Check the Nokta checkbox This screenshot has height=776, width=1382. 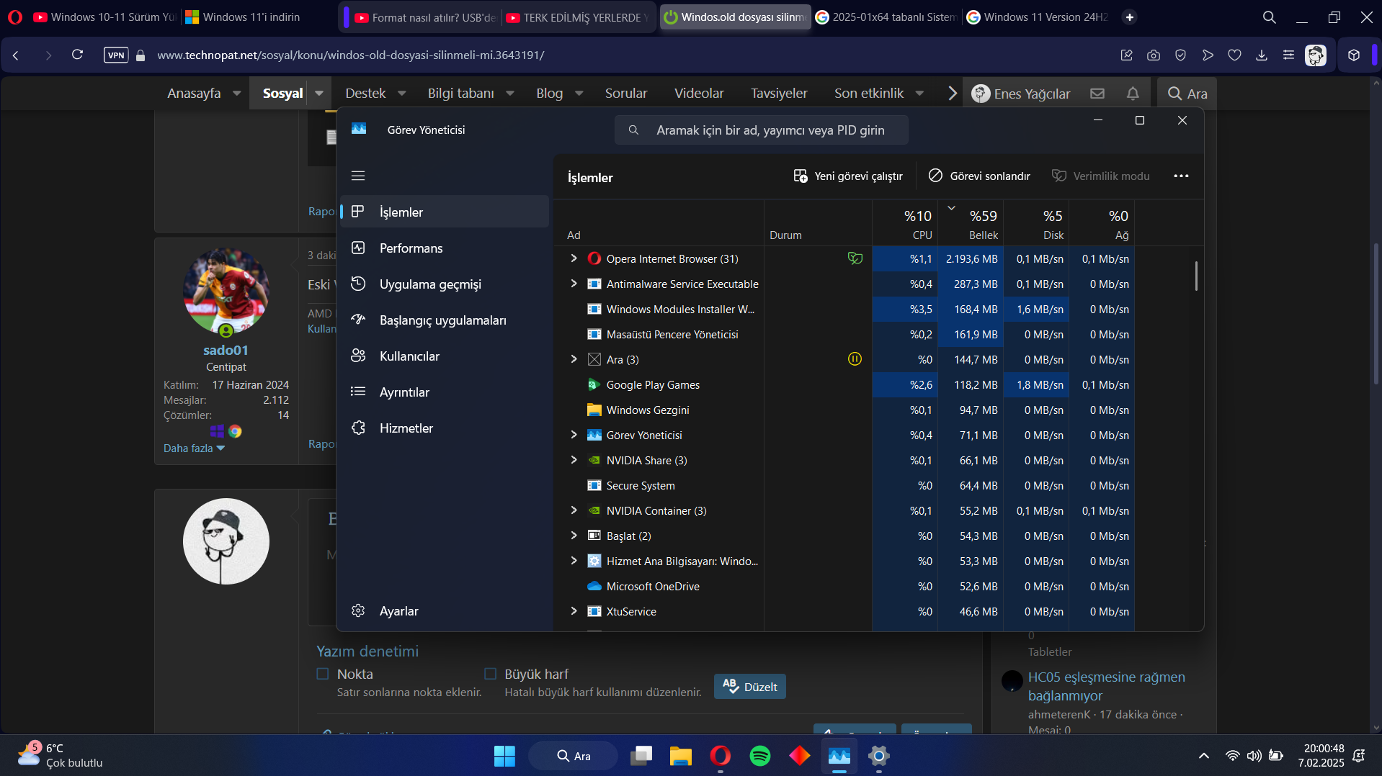(x=323, y=674)
